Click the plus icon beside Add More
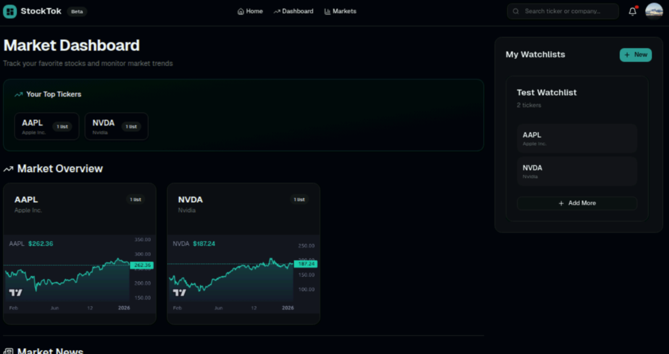 point(561,204)
